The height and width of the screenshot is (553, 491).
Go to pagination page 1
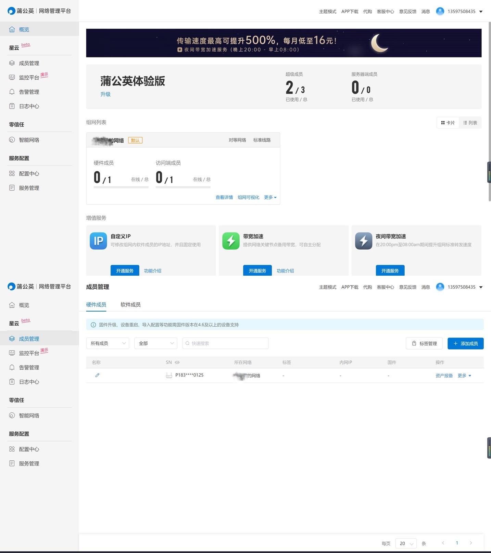pyautogui.click(x=457, y=543)
